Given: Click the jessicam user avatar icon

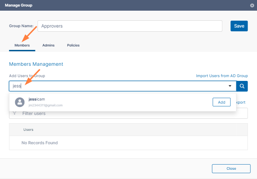Looking at the screenshot, I should (x=20, y=102).
